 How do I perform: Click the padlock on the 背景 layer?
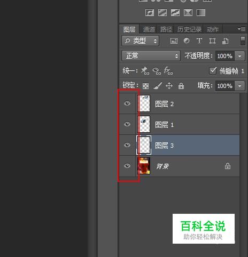(x=228, y=166)
